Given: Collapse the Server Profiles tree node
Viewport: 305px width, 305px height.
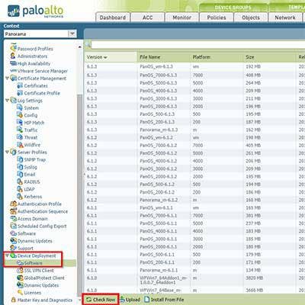Looking at the screenshot, I should click(x=7, y=152).
